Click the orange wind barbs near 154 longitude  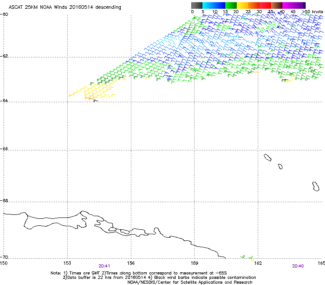[x=89, y=98]
